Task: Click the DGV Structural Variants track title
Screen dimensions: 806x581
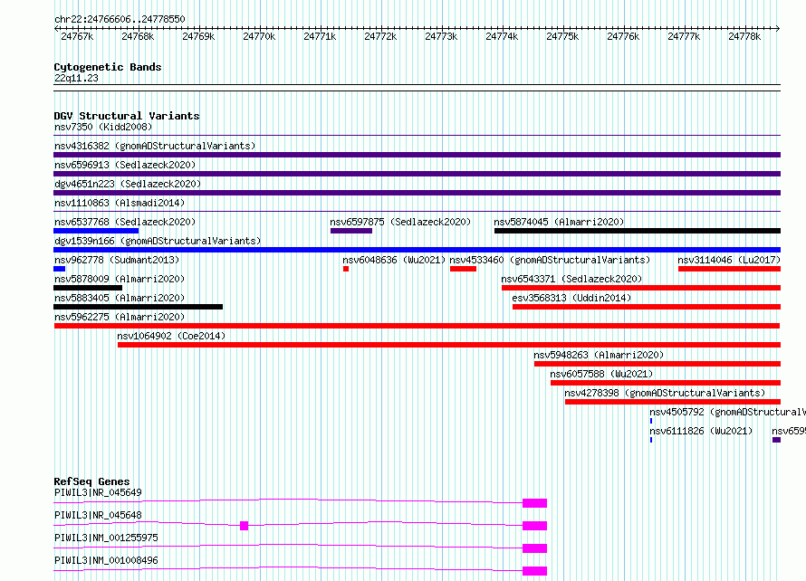Action: (x=127, y=116)
